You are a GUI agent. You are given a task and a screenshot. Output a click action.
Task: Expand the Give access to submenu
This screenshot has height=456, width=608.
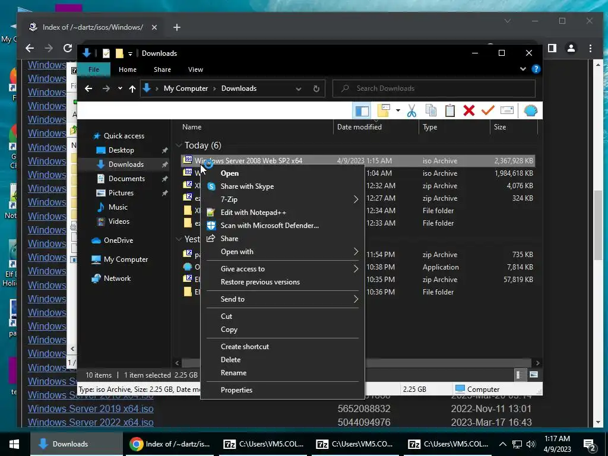(x=282, y=269)
